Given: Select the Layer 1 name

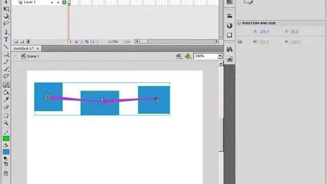Looking at the screenshot, I should pyautogui.click(x=30, y=2).
